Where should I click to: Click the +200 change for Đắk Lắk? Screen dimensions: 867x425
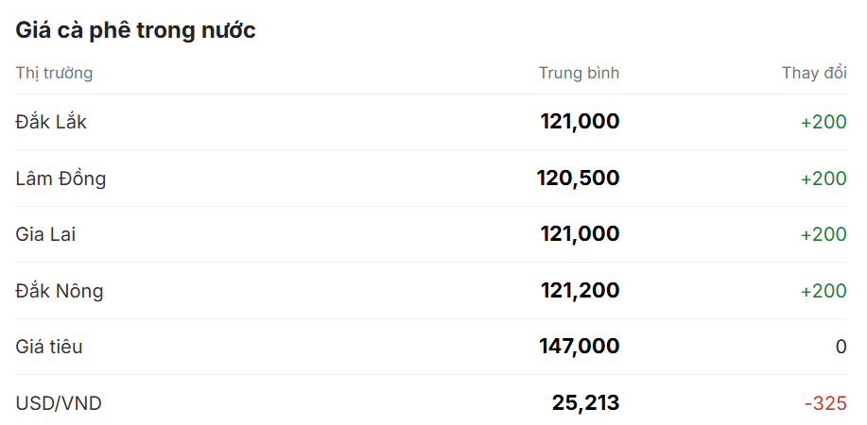823,122
